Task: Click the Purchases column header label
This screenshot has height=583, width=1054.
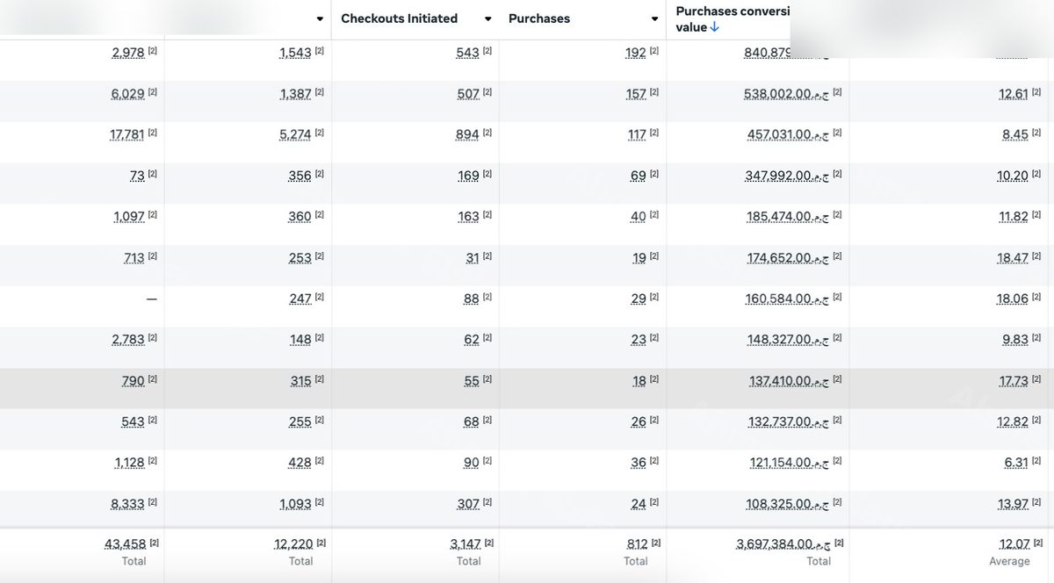Action: [x=539, y=18]
